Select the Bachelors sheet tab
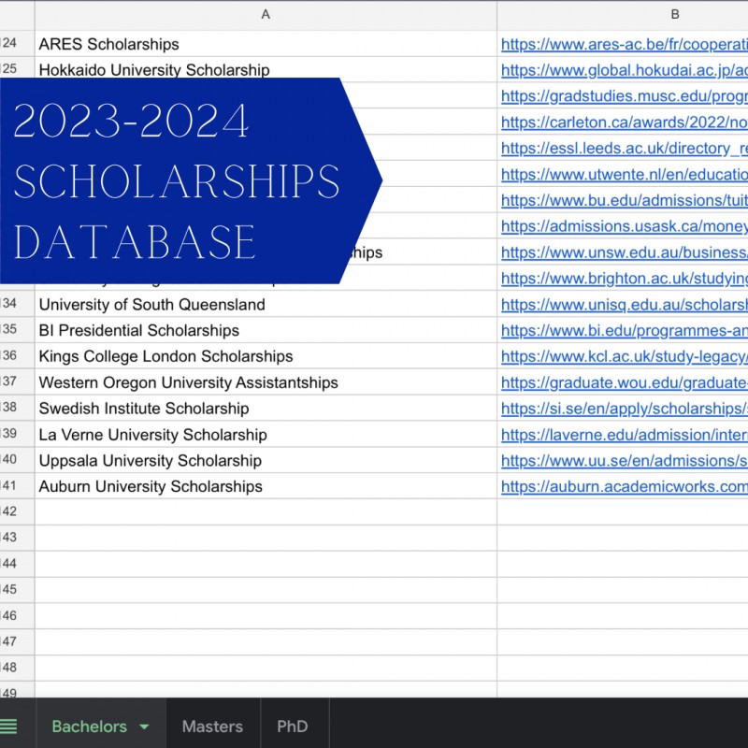 pos(90,726)
